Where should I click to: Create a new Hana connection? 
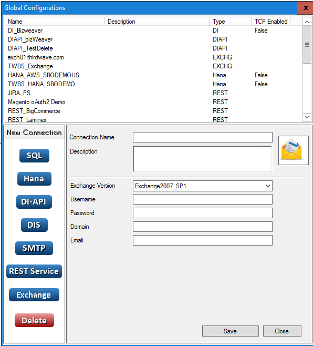(x=34, y=179)
